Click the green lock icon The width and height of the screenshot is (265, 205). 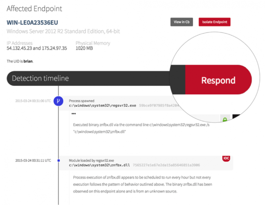point(225,120)
